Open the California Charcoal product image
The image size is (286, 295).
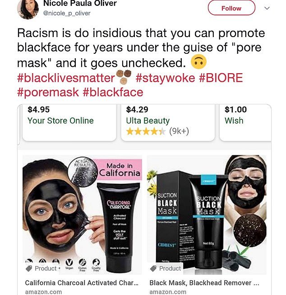82,215
